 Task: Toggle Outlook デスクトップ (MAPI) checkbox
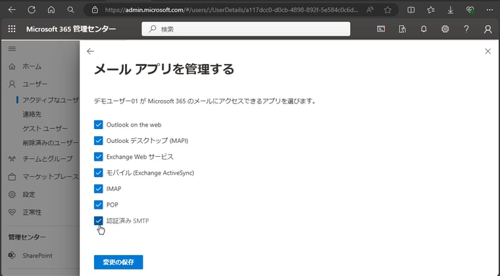[x=99, y=140]
